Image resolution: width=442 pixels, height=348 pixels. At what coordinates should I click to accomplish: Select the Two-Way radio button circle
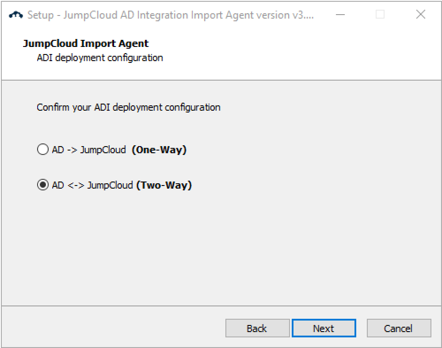click(x=42, y=185)
